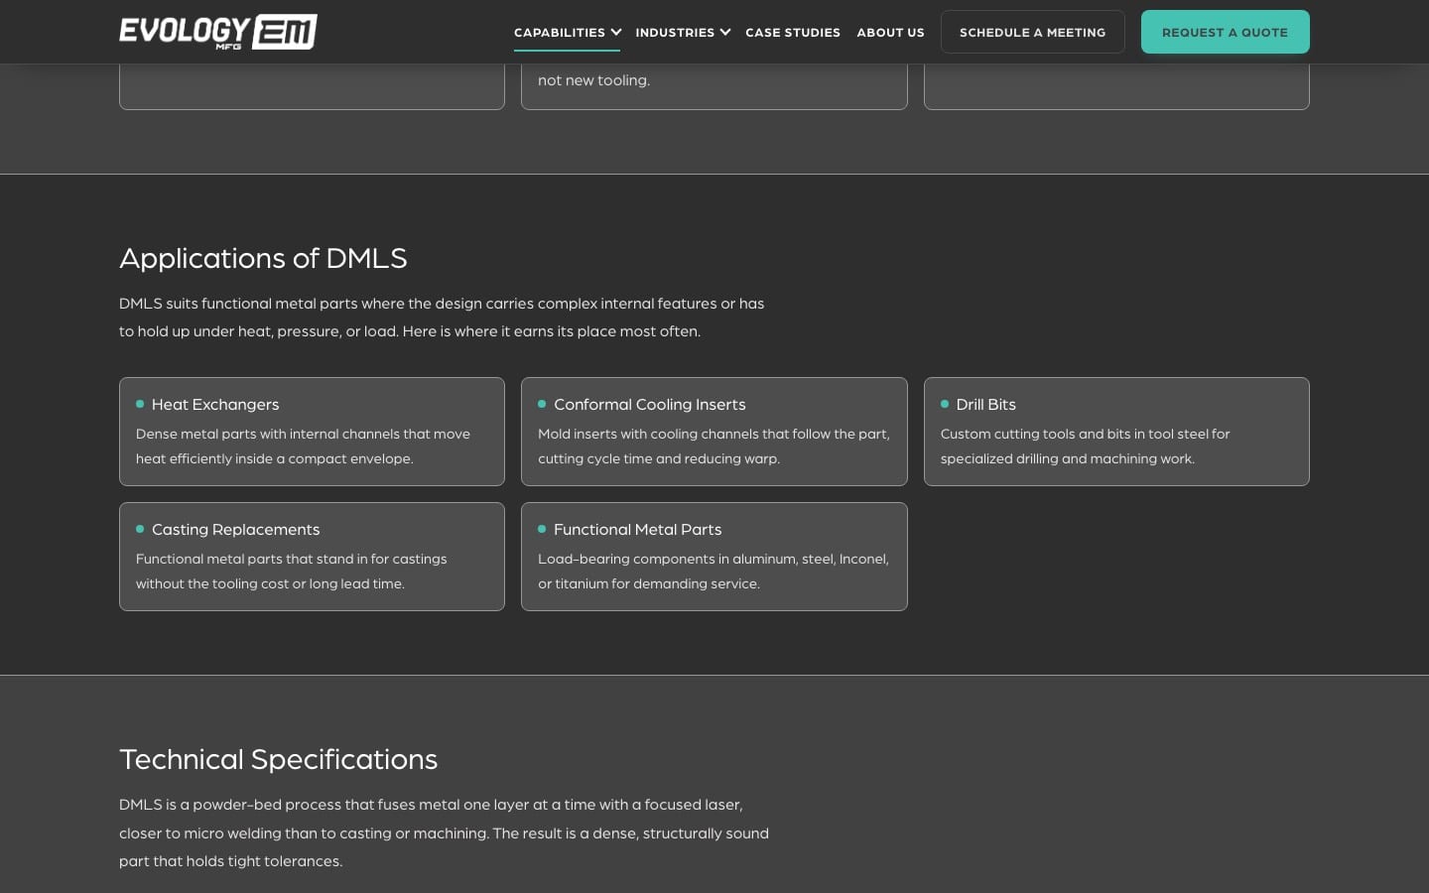
Task: Click the Applications of DMLS heading
Action: 263,258
